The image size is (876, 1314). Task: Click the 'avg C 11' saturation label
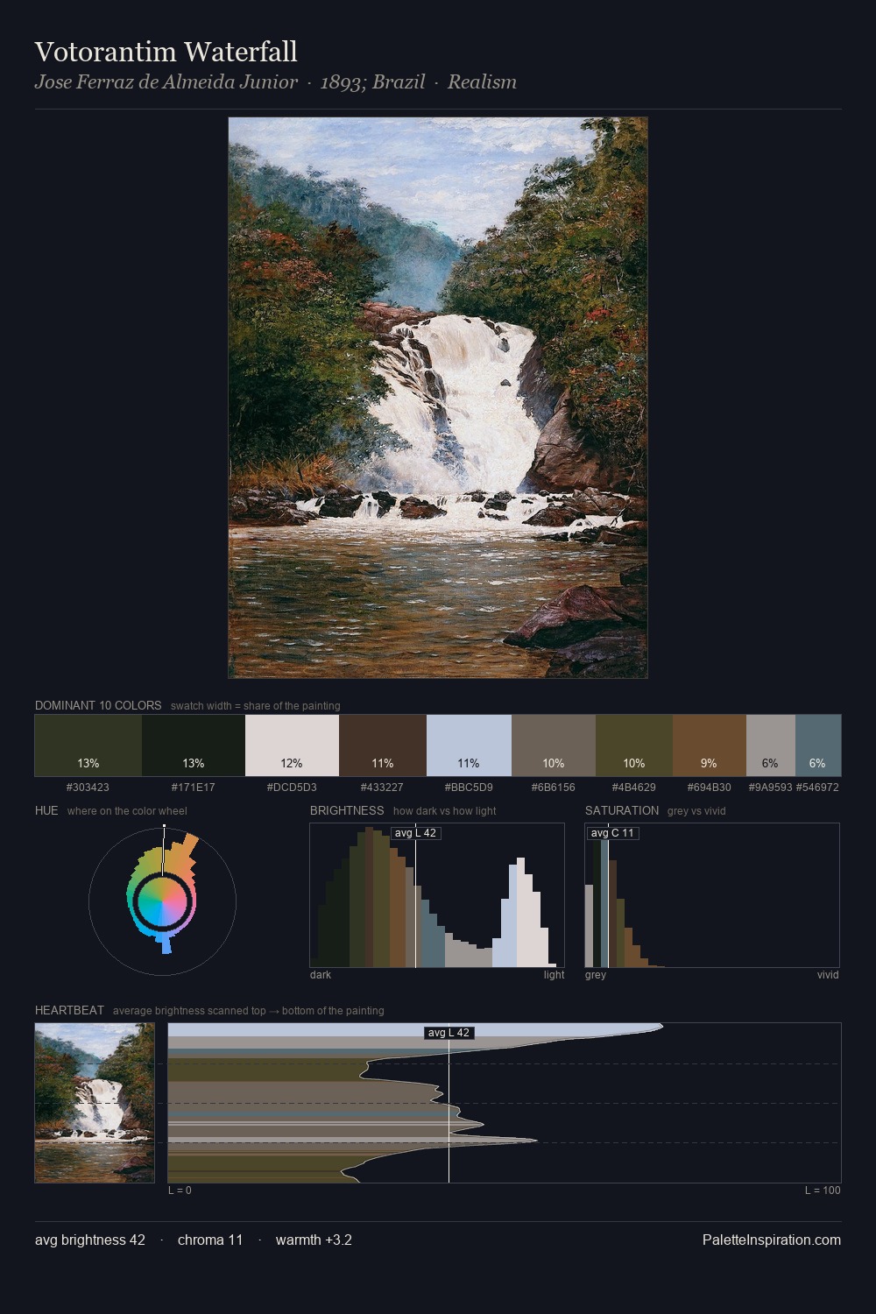612,833
